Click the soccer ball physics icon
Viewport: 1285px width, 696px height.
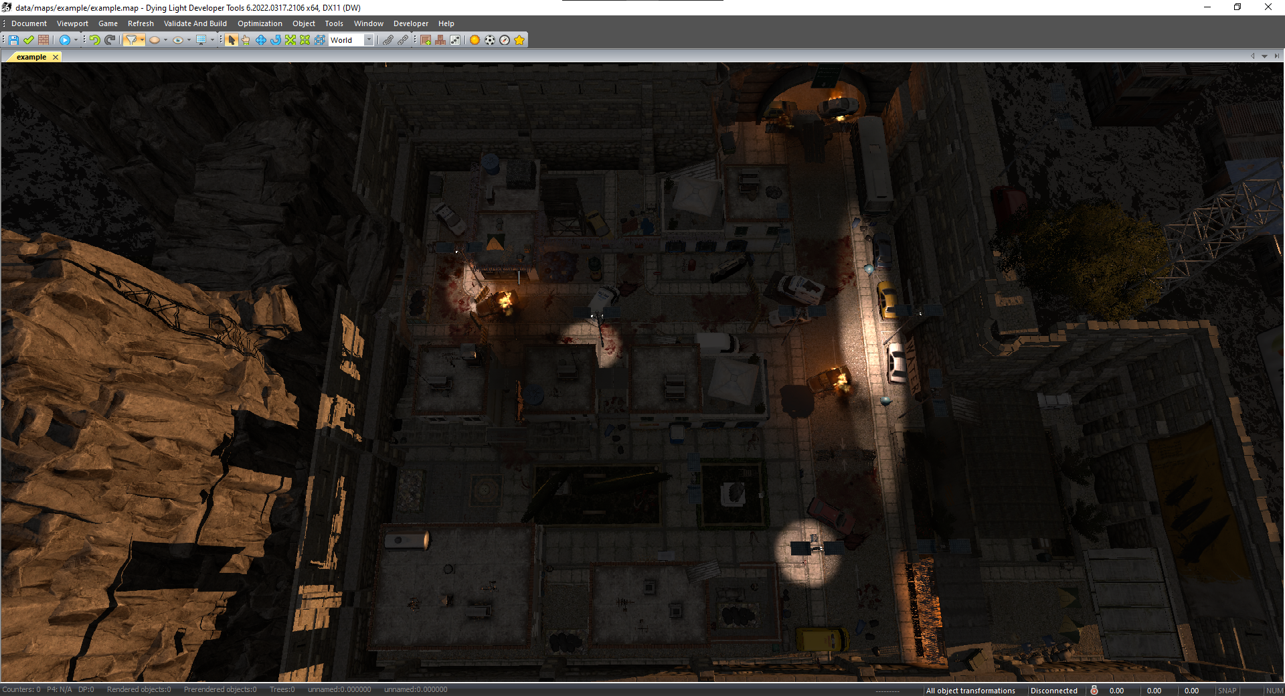490,40
